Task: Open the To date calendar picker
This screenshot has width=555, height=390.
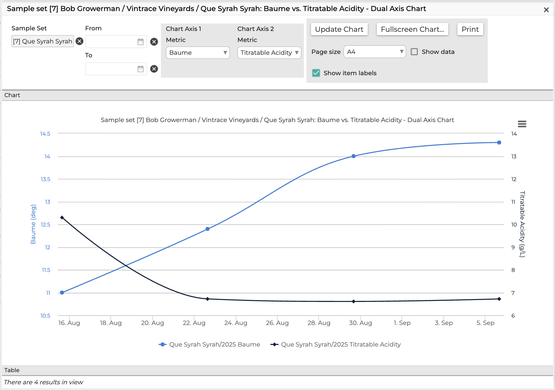Action: coord(140,69)
